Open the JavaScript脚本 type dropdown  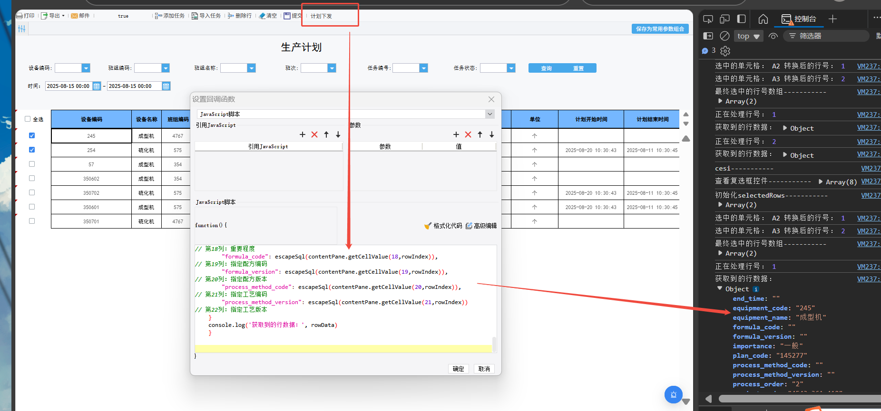[489, 114]
